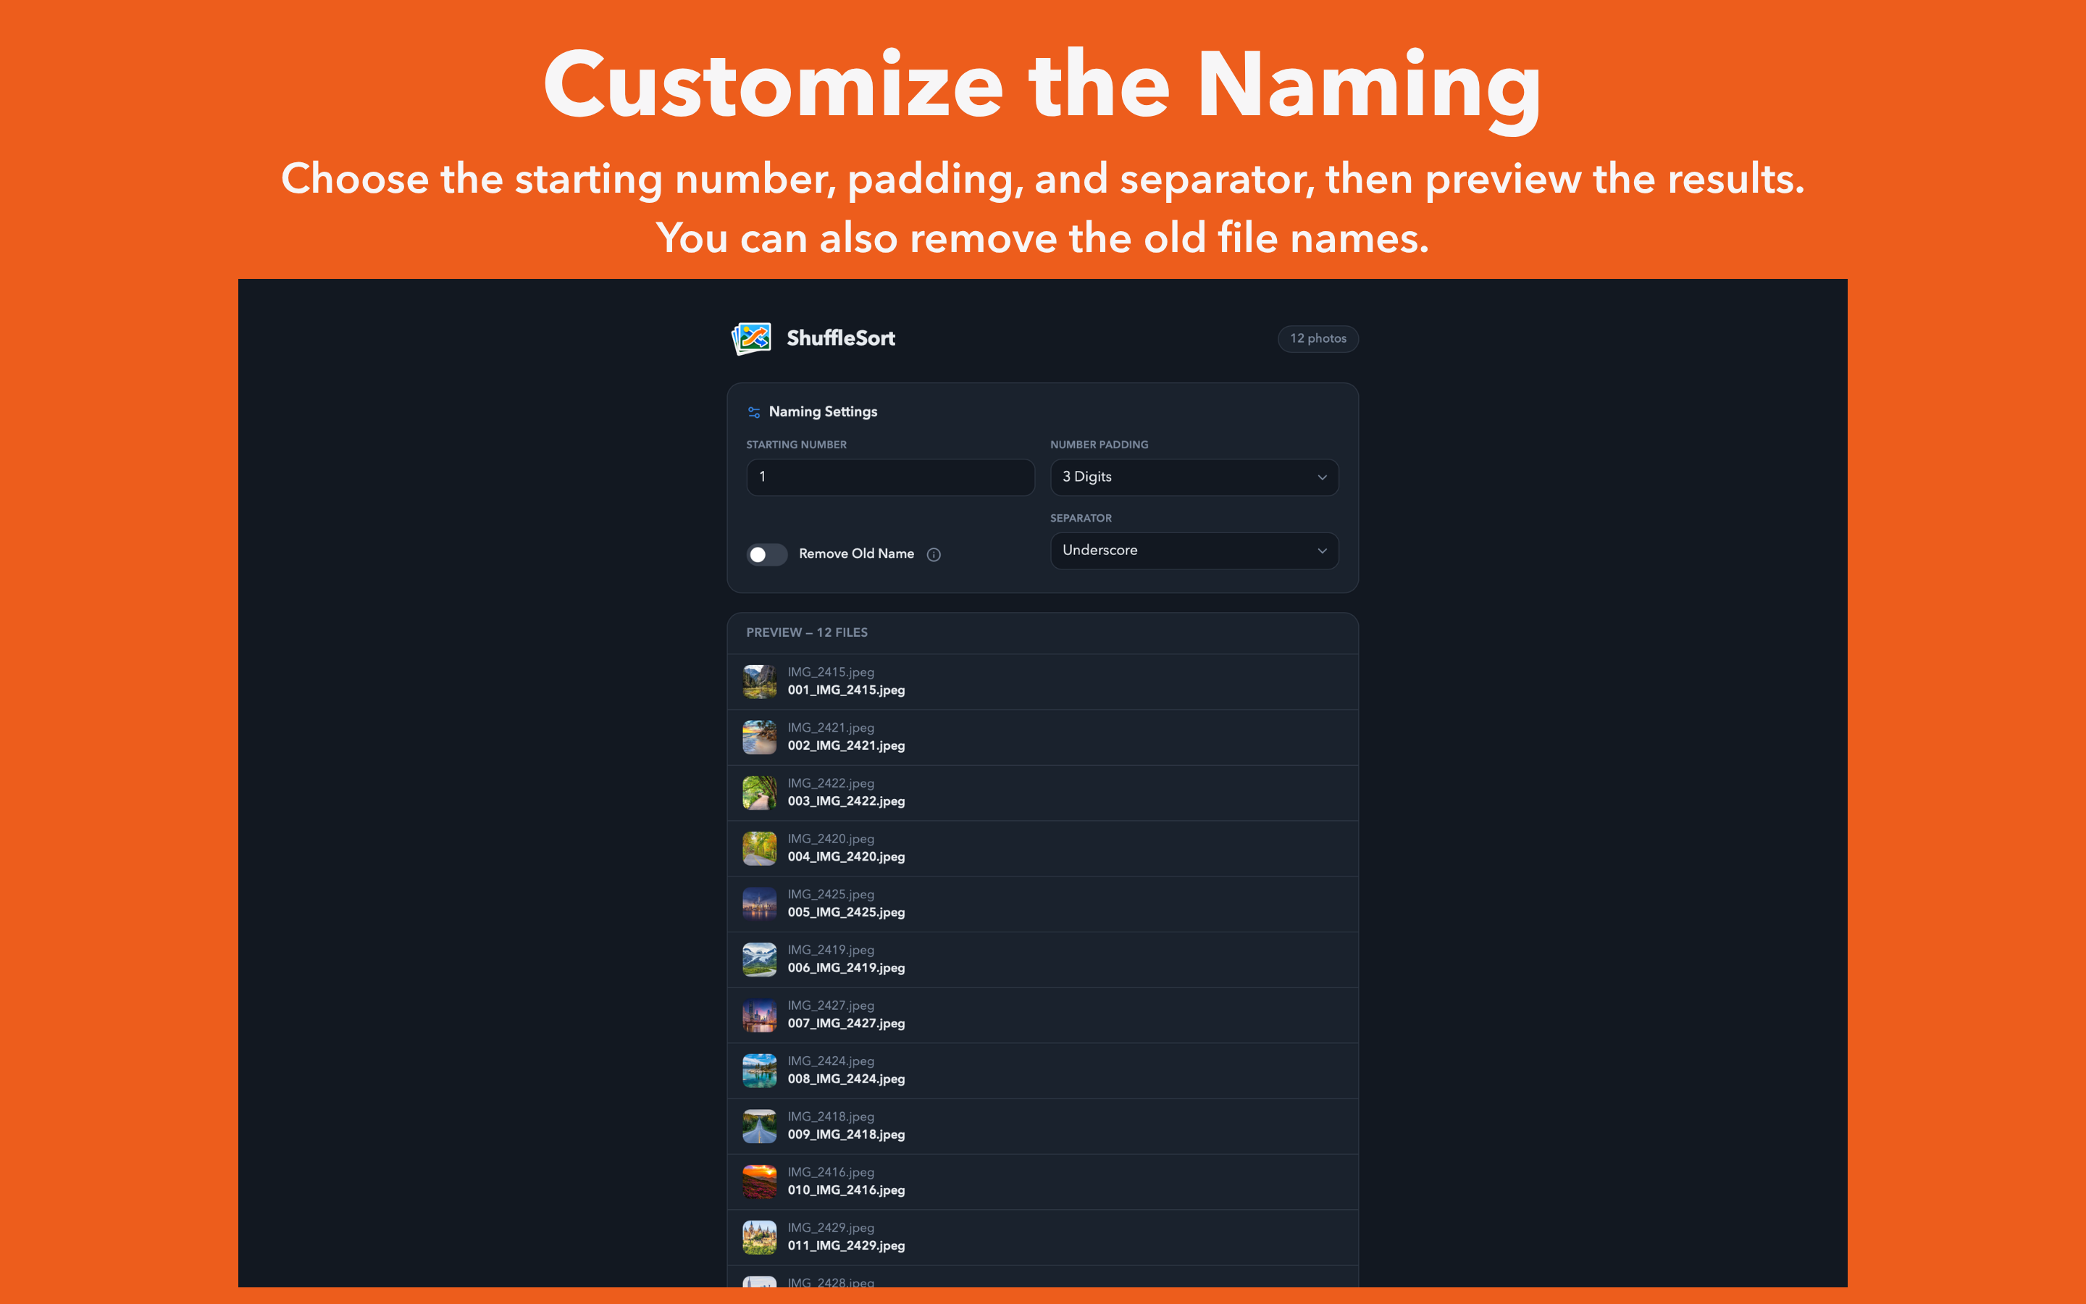Click the Remove Old Name label
The image size is (2086, 1304).
click(x=856, y=553)
